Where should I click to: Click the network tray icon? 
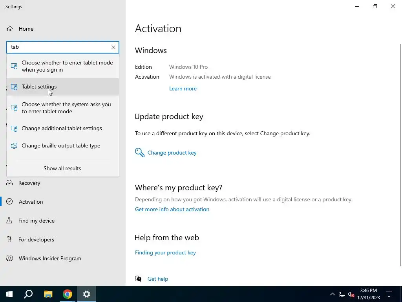[x=342, y=294]
